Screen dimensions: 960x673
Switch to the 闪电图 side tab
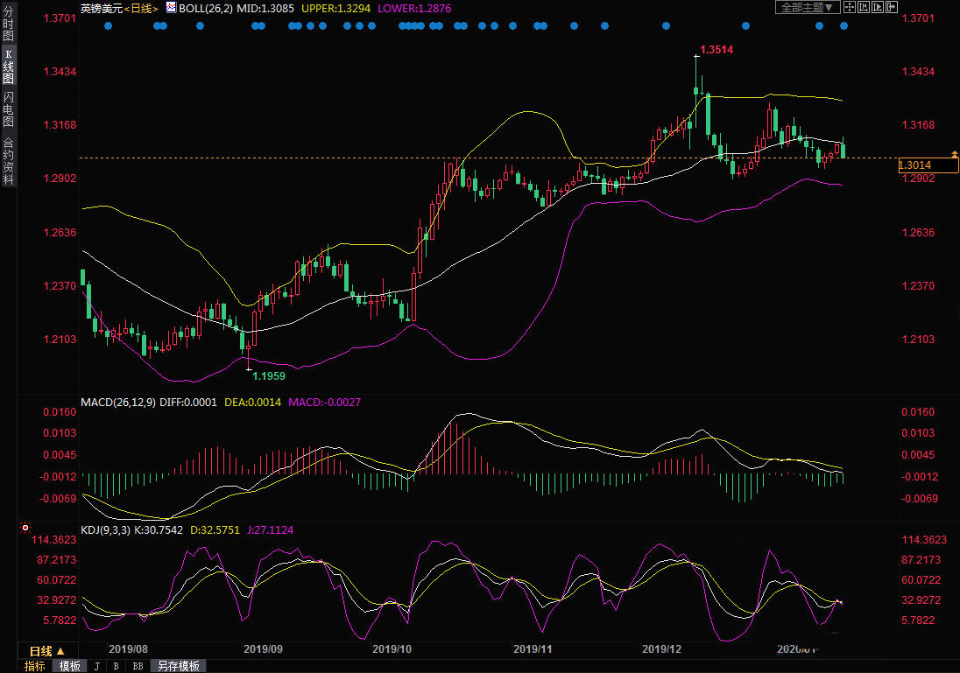(x=8, y=109)
